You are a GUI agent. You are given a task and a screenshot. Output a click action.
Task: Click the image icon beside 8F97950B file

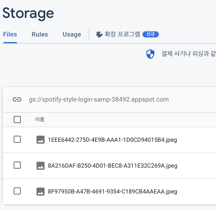click(40, 191)
